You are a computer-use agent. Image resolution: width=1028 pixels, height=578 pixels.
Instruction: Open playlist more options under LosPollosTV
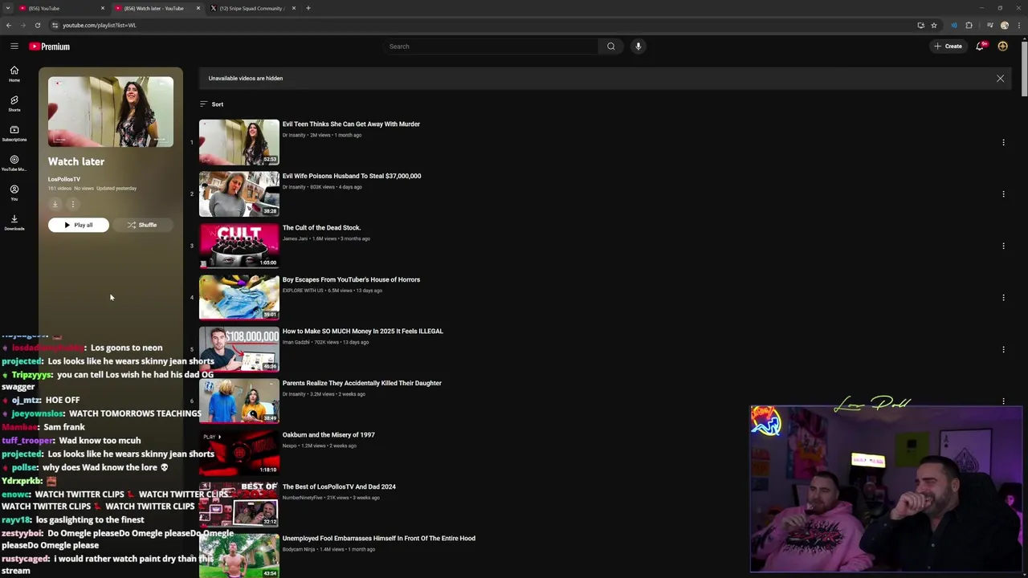click(x=72, y=204)
